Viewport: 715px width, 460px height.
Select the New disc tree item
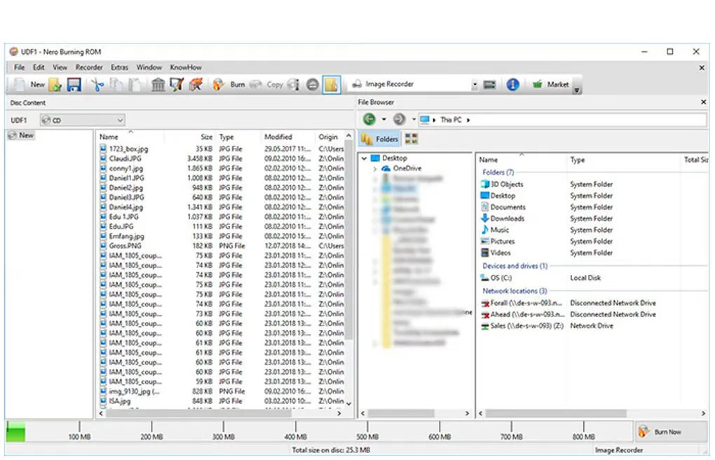coord(22,135)
